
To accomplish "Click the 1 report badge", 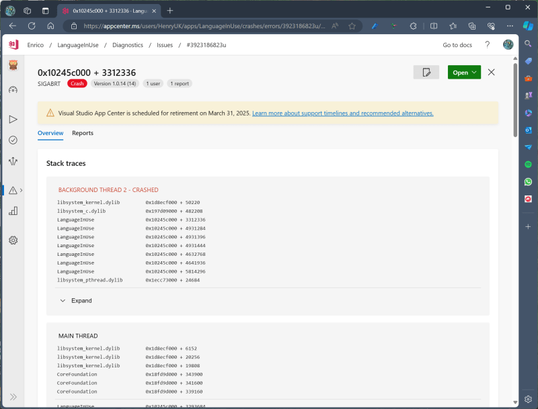I will pos(180,83).
